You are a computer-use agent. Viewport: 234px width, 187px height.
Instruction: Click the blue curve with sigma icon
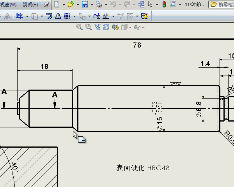tap(97, 16)
